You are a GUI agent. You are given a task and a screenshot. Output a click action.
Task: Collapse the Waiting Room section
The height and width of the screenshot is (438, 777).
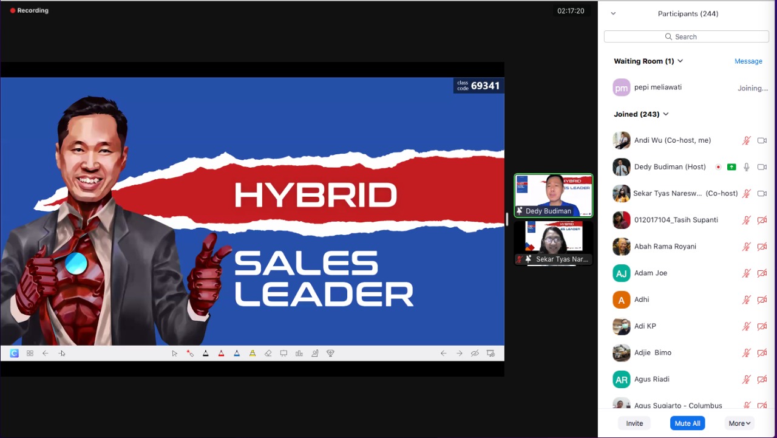coord(680,61)
